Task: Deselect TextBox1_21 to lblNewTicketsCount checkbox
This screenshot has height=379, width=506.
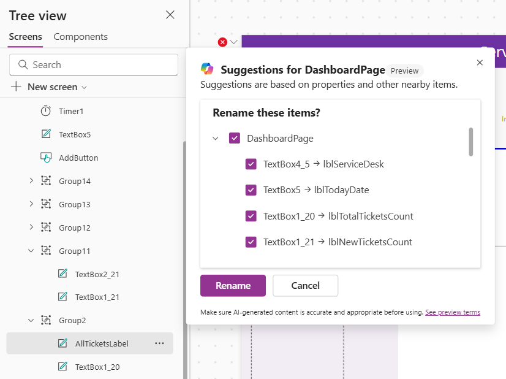Action: 251,242
